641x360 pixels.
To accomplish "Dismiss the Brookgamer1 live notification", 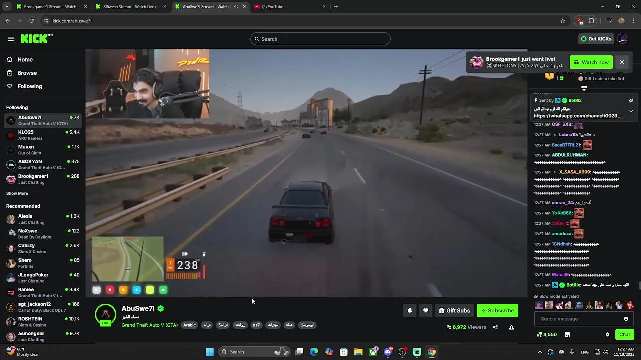I will pos(622,62).
